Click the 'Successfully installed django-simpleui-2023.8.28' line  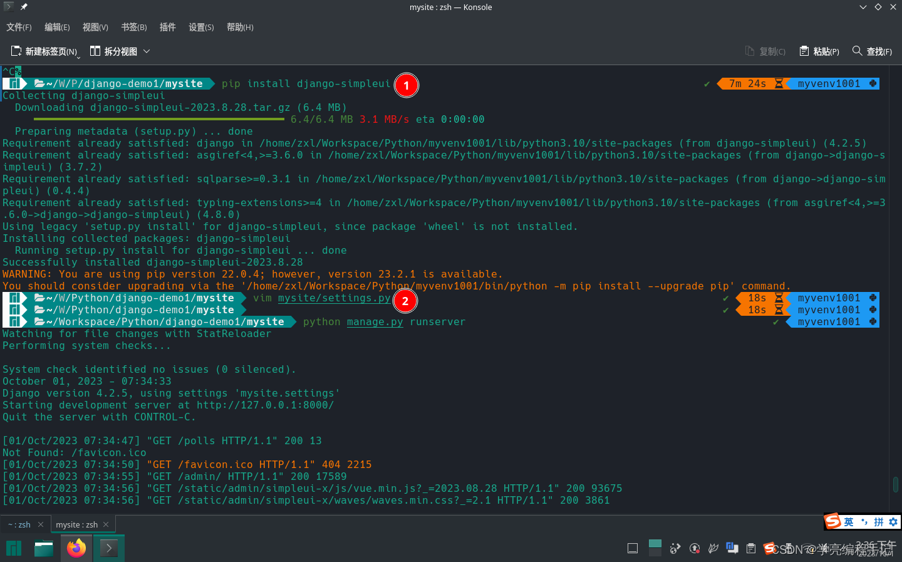point(153,263)
